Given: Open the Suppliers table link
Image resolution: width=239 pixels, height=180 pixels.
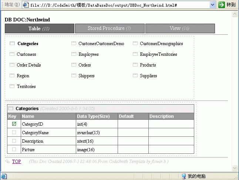Looking at the screenshot, I should [x=148, y=76].
